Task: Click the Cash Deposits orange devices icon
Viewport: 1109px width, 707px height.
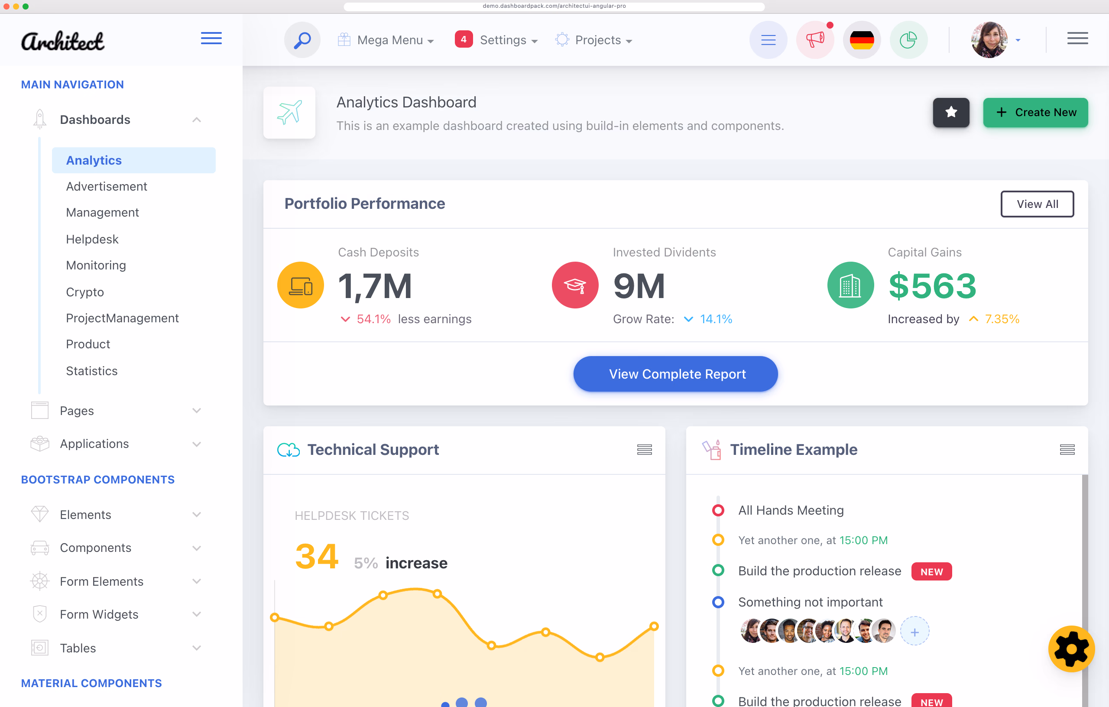Action: tap(300, 285)
